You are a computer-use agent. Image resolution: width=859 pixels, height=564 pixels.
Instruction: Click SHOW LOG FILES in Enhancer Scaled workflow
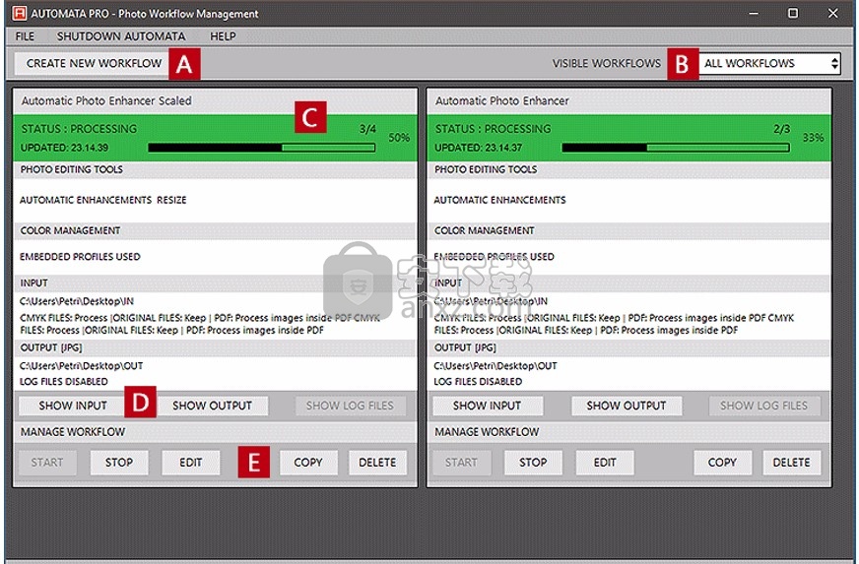pos(350,406)
